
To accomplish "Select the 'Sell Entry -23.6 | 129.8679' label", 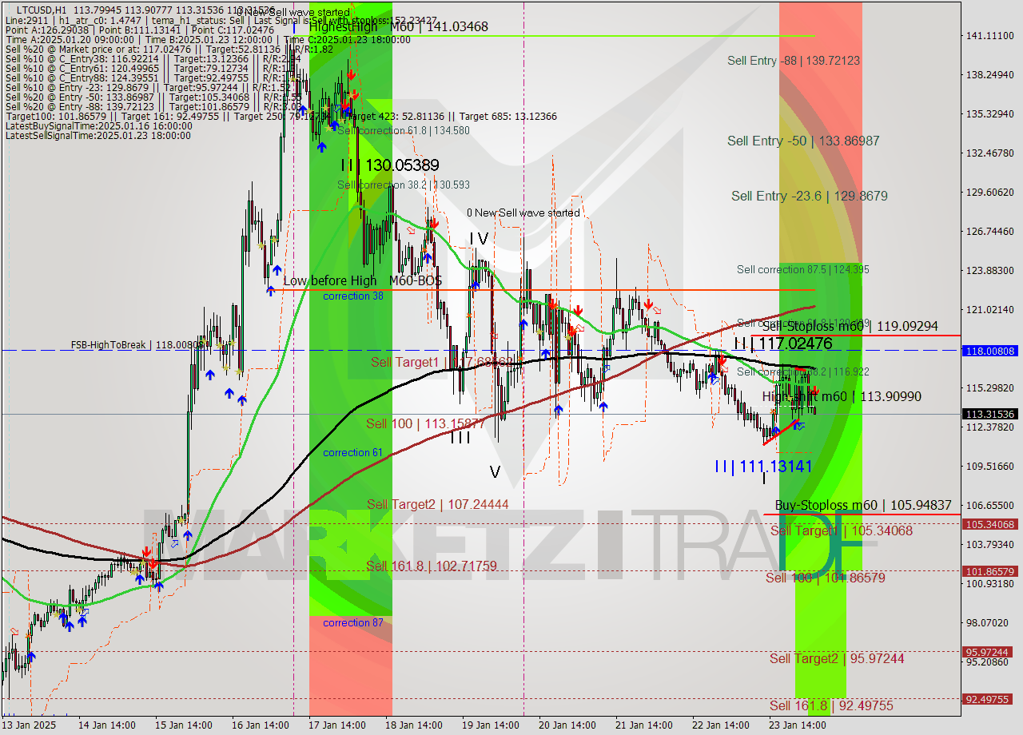I will click(809, 196).
